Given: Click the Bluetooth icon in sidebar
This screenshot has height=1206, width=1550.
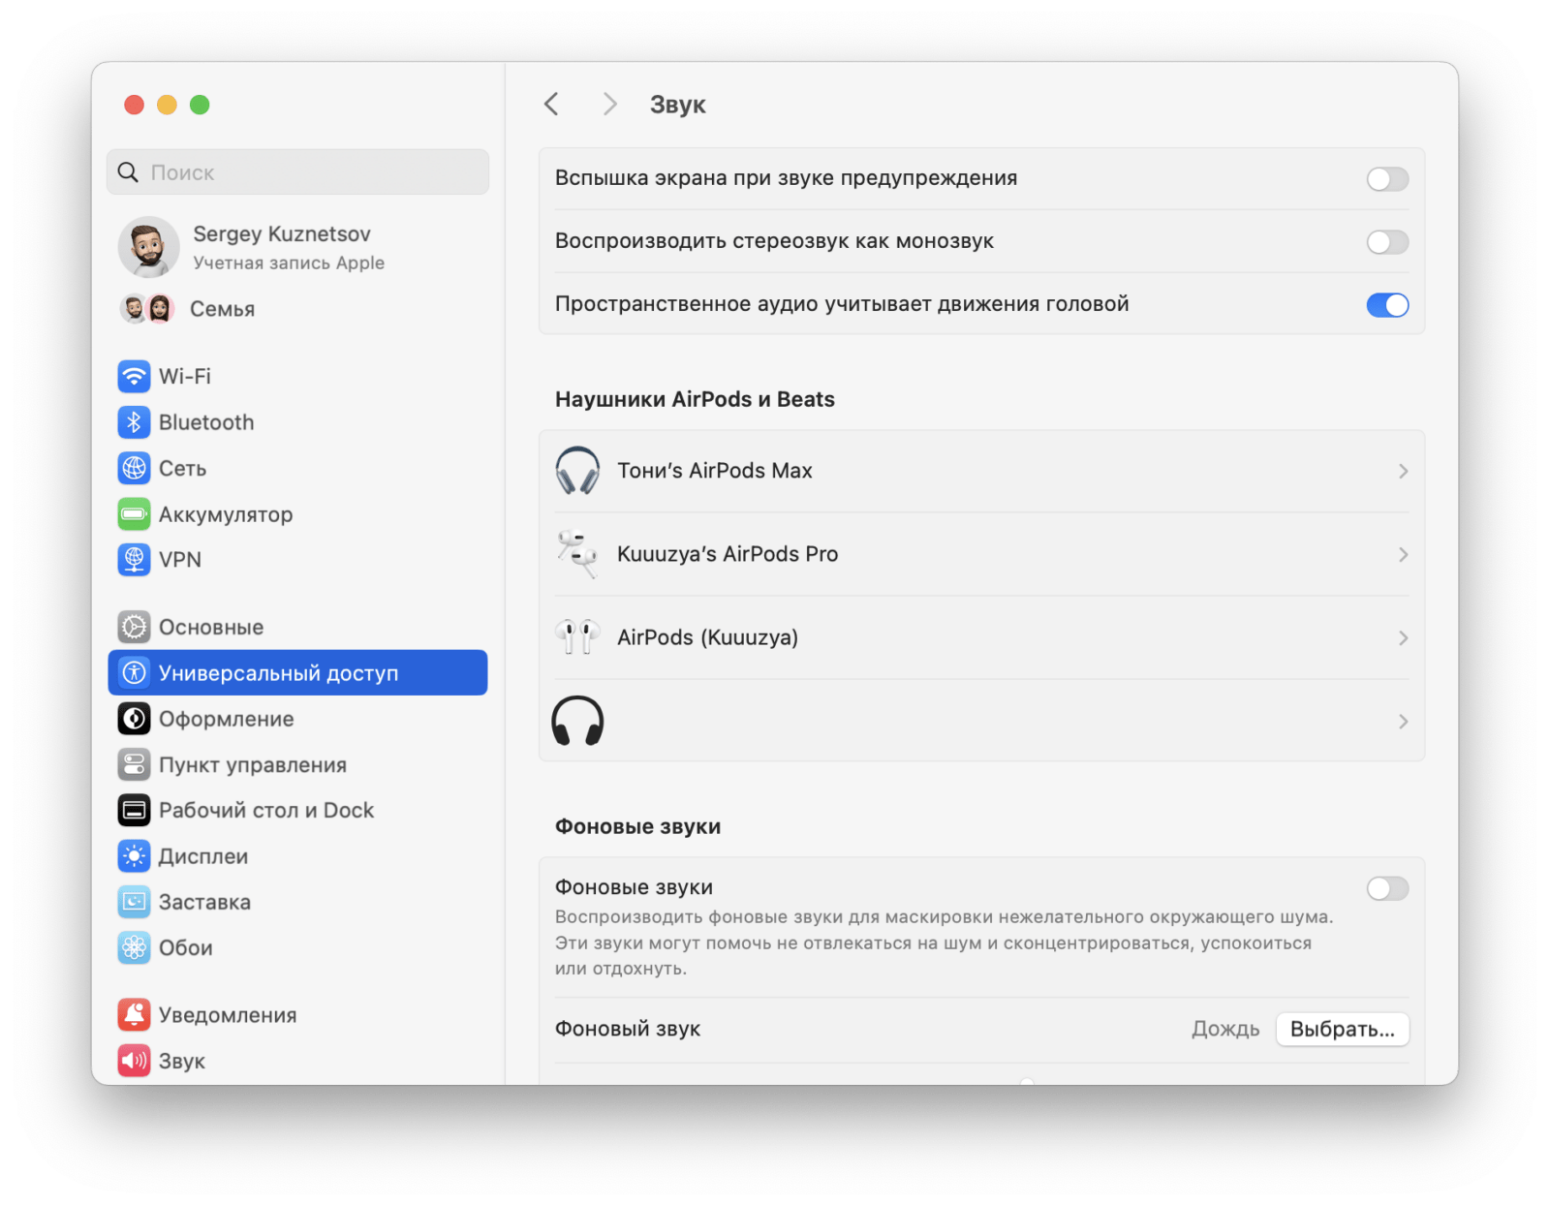Looking at the screenshot, I should pyautogui.click(x=134, y=422).
